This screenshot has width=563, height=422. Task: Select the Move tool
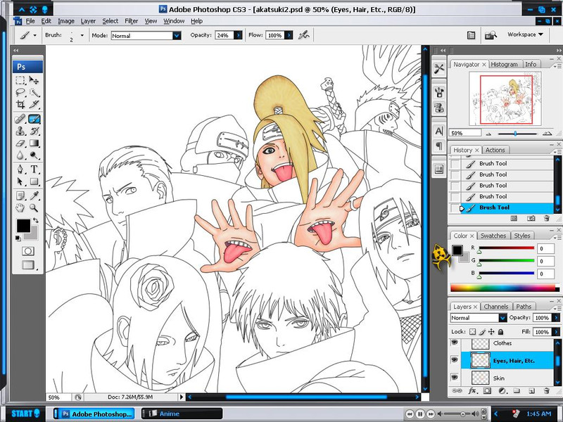(x=34, y=80)
